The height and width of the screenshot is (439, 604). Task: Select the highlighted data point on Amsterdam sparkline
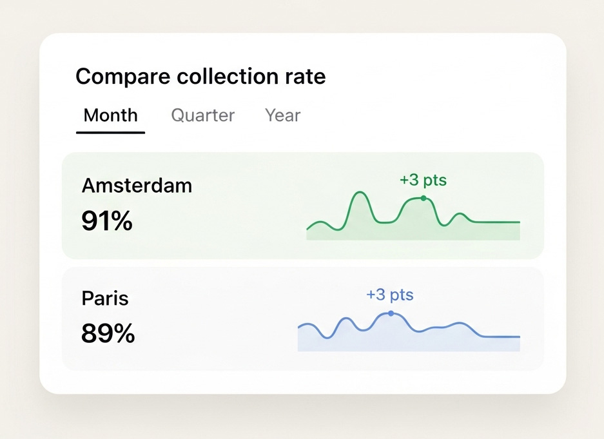coord(423,198)
